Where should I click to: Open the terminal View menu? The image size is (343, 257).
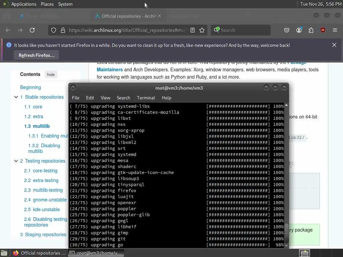point(106,98)
